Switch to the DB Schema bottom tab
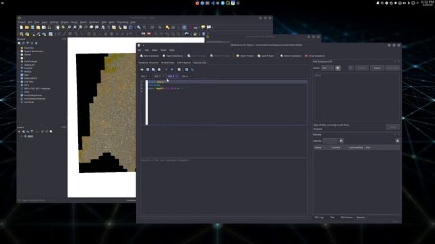The image size is (435, 244). [346, 218]
